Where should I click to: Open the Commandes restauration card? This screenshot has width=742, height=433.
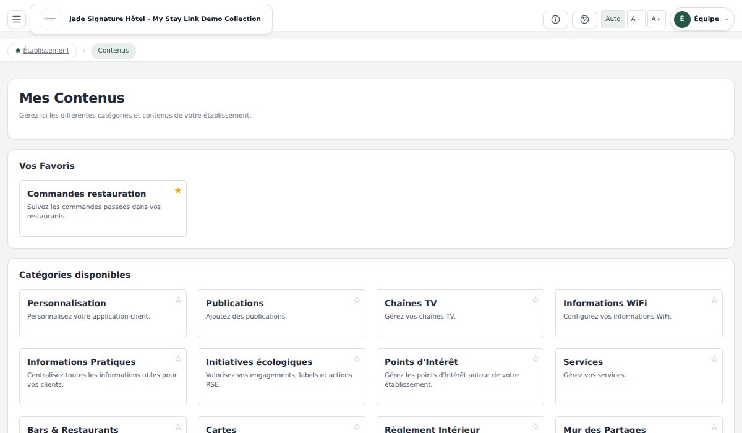[103, 208]
